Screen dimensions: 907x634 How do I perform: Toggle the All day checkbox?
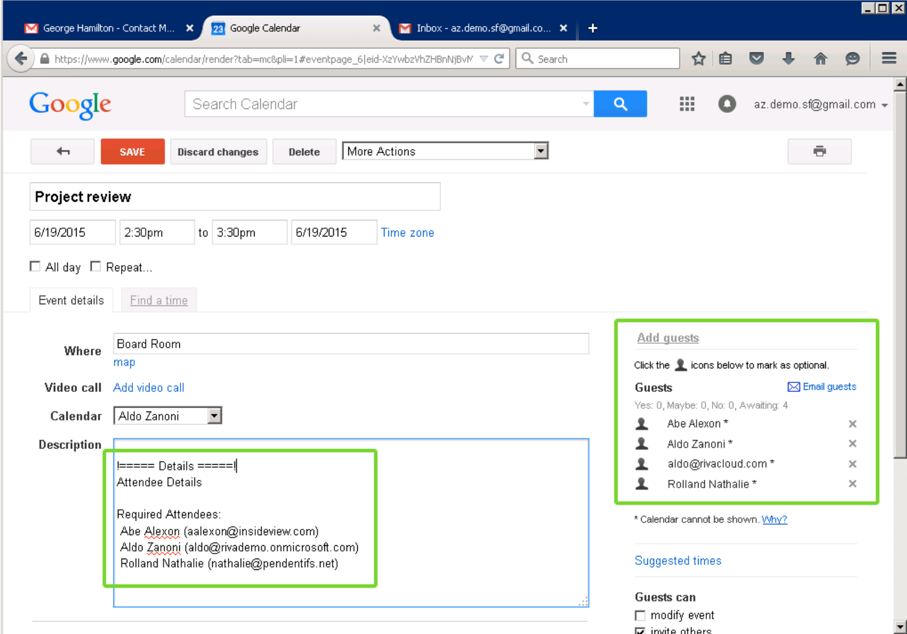point(35,266)
